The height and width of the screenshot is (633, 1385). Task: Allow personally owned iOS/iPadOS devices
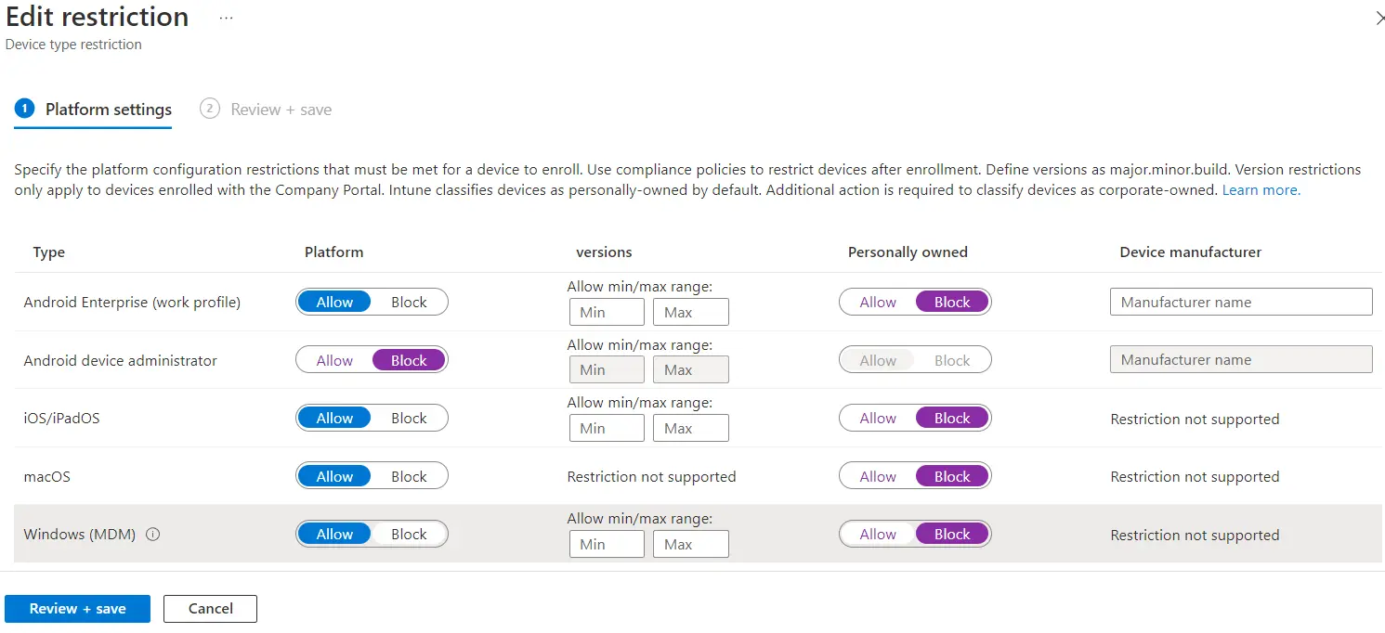point(878,419)
